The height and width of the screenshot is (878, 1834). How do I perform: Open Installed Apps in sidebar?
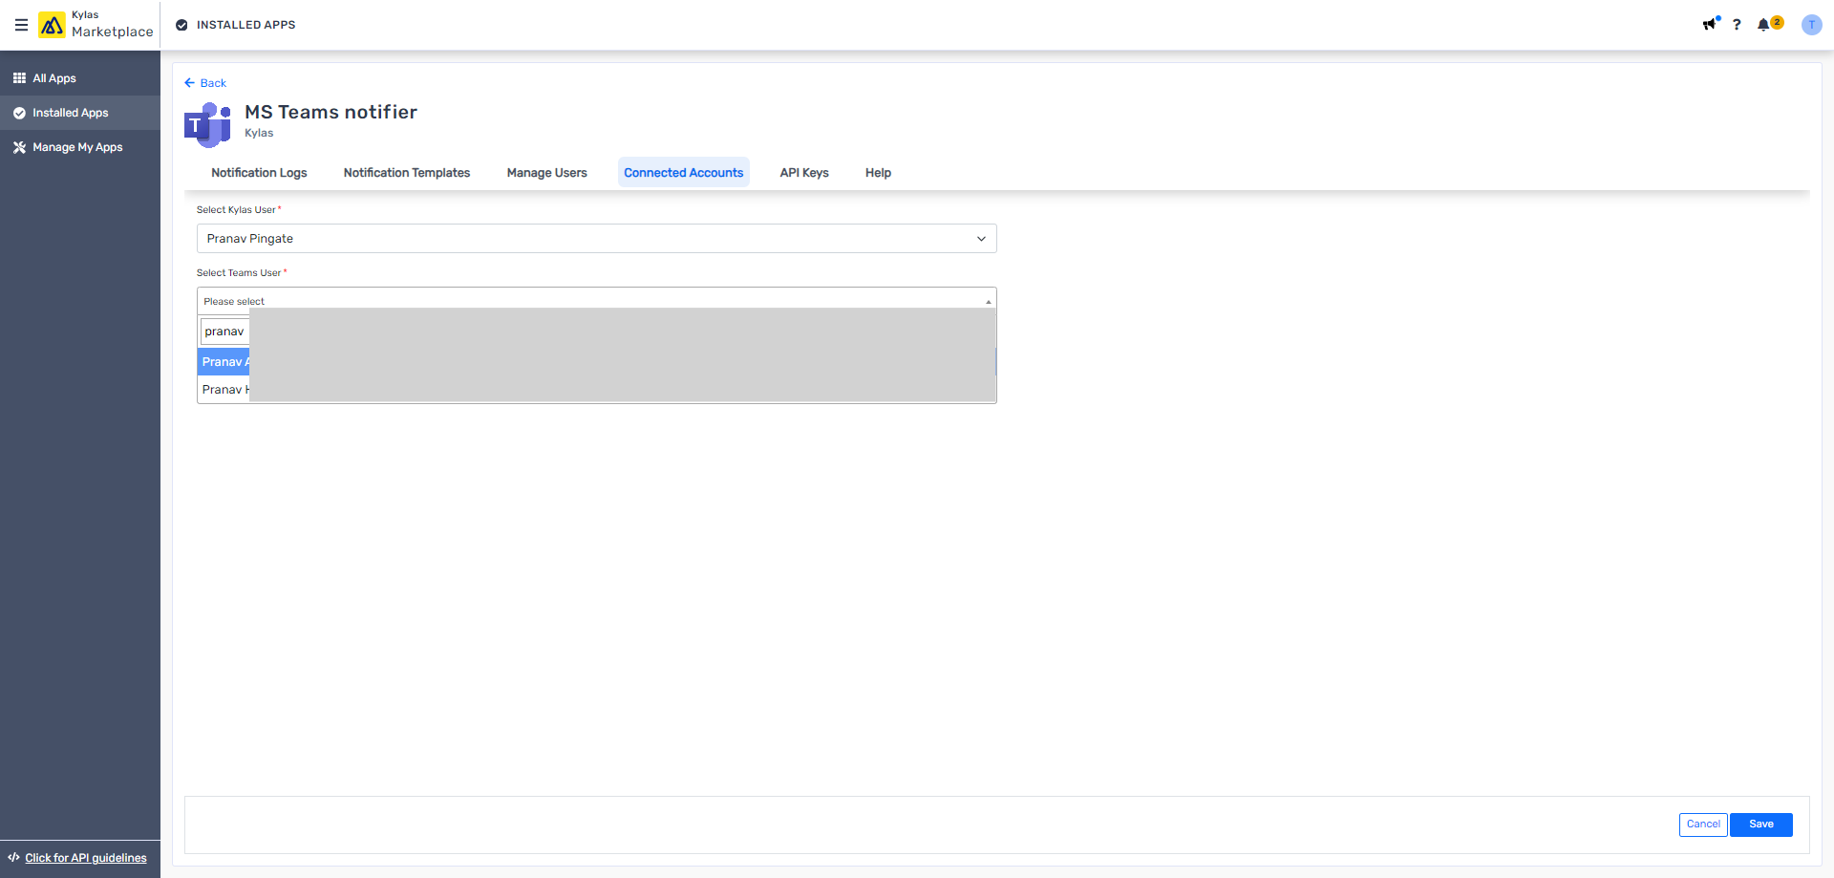click(x=80, y=113)
